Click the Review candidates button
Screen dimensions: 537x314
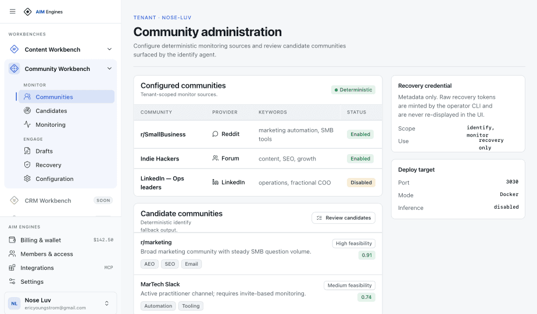click(343, 217)
